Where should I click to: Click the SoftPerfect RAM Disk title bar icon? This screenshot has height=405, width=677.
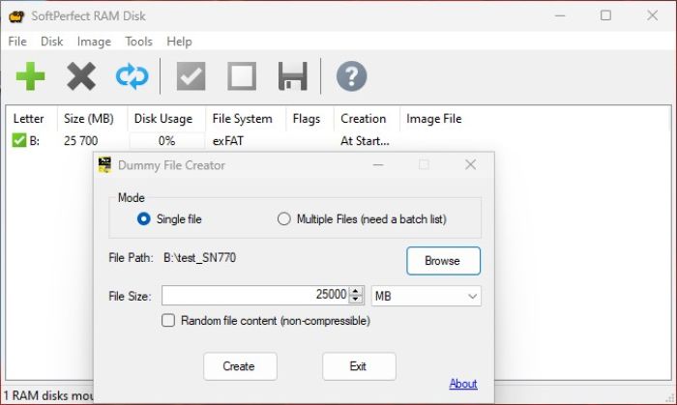click(16, 16)
